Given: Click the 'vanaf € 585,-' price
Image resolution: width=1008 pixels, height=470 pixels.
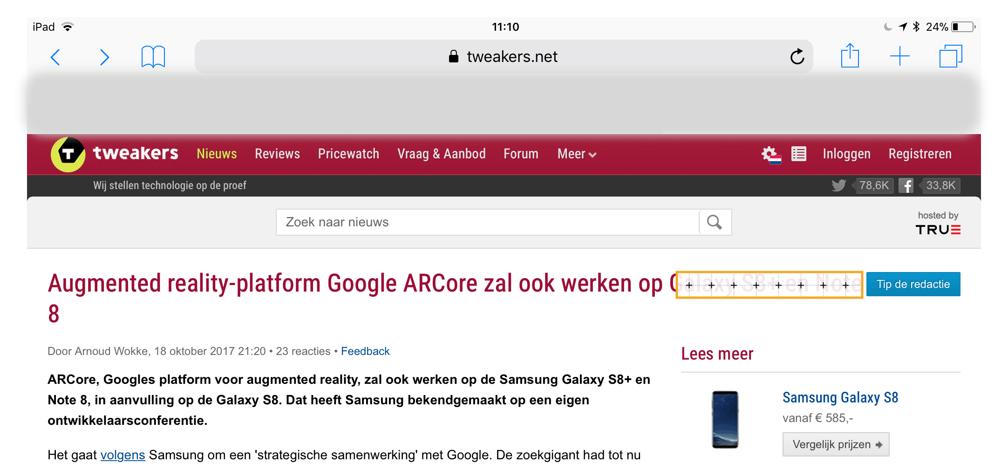Looking at the screenshot, I should point(817,418).
